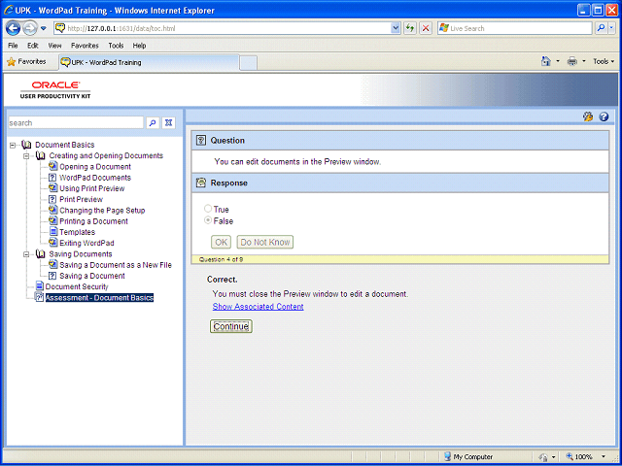Click the Do Not Know button
Image resolution: width=622 pixels, height=466 pixels.
point(265,242)
